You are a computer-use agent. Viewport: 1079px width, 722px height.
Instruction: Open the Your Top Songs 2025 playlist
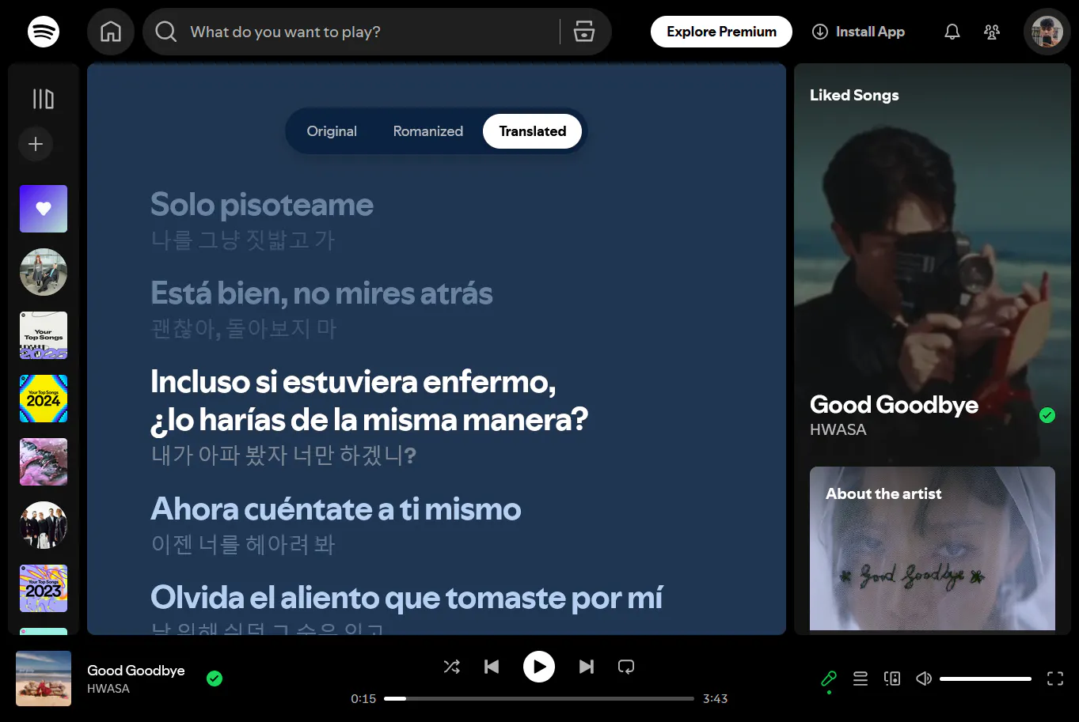(44, 335)
